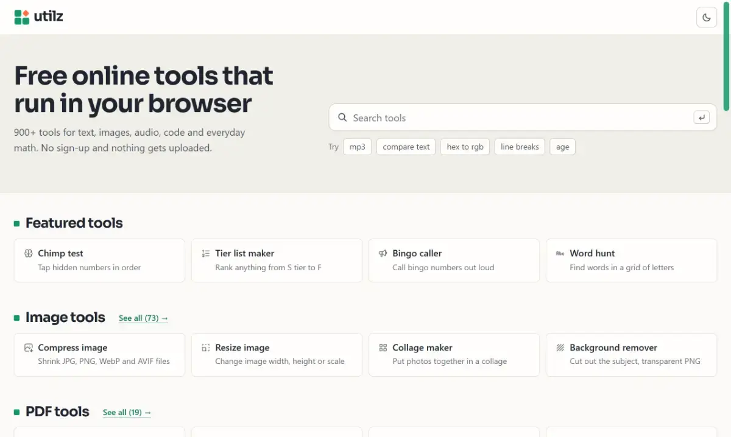Click the enter key icon in search box
This screenshot has width=731, height=437.
[x=701, y=117]
